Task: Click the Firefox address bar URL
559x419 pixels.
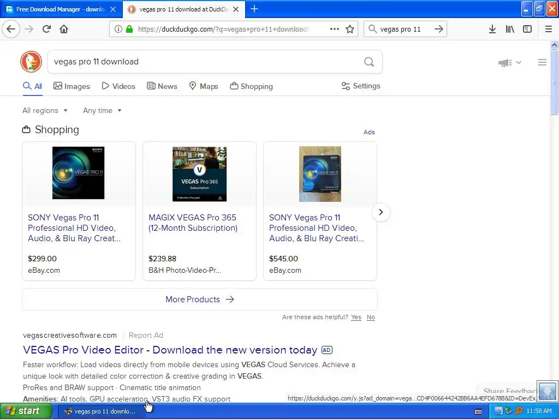Action: (x=223, y=29)
